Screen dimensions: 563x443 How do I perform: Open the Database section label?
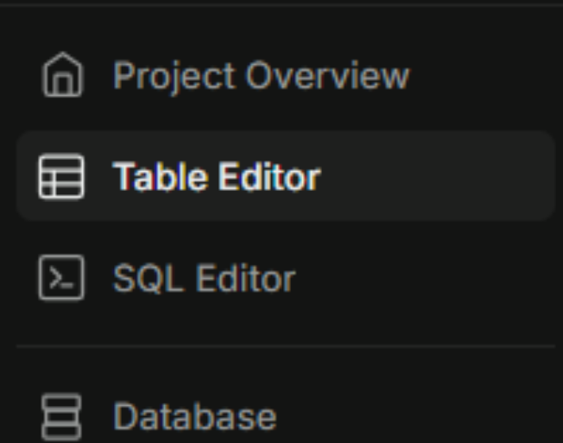coord(195,416)
